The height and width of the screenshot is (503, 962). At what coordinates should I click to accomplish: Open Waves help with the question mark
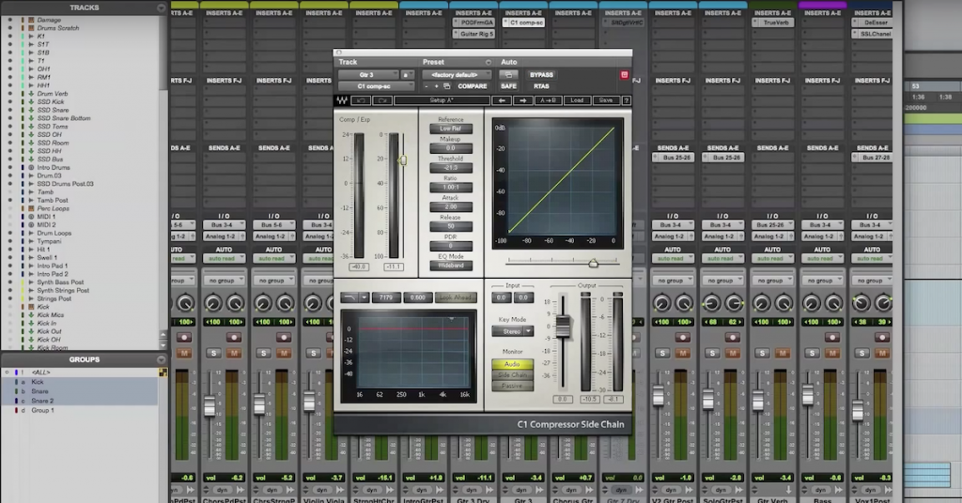tap(627, 100)
